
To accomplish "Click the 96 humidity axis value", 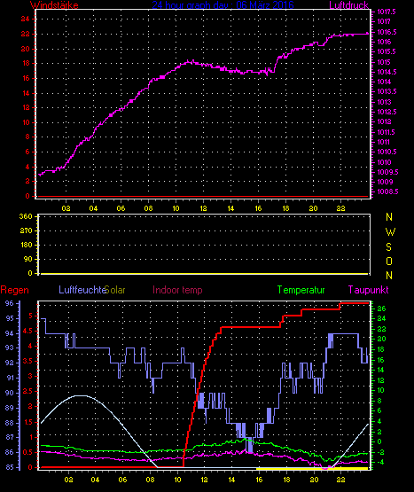I will tap(10, 303).
